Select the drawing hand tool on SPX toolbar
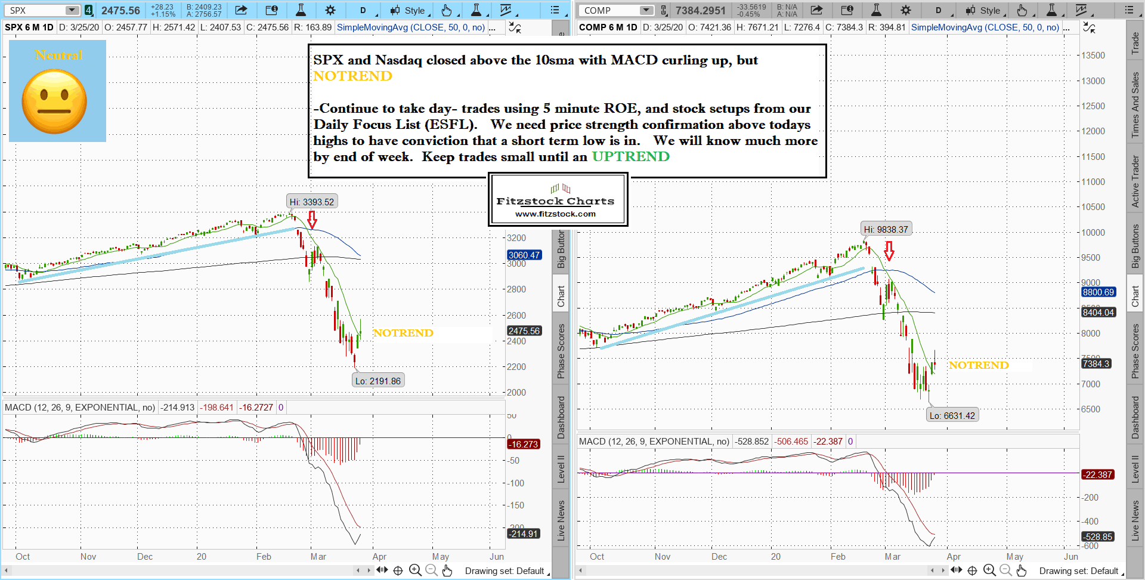Screen dimensions: 1145x580 (x=447, y=10)
